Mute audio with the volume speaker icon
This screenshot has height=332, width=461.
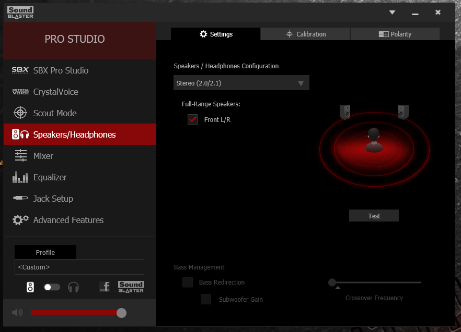[x=17, y=313]
